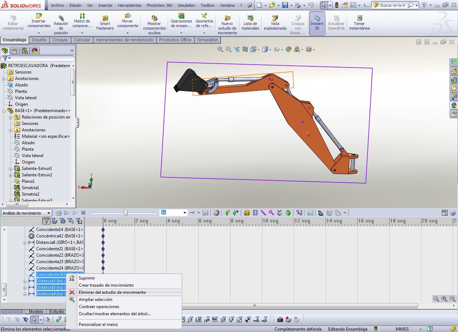Click Calculate motion study icon
The width and height of the screenshot is (458, 332).
59,213
